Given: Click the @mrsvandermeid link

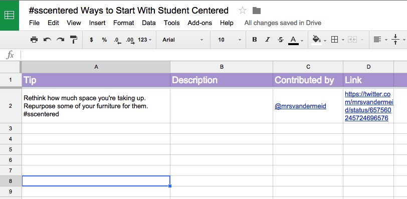Looking at the screenshot, I should click(x=300, y=106).
